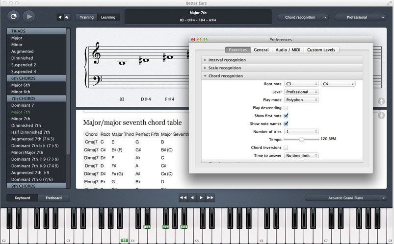
Task: Click the up arrow button beside the staff
Action: click(382, 101)
